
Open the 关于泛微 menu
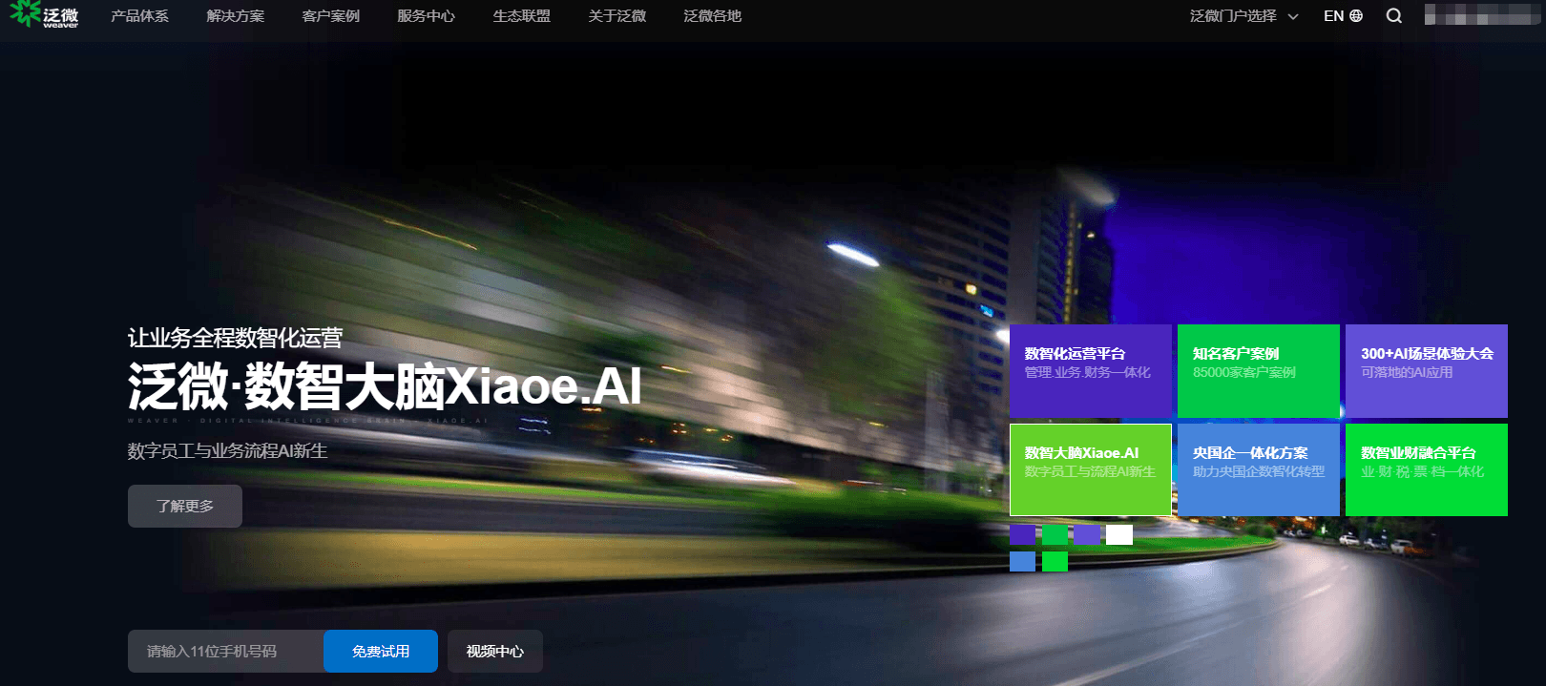616,16
